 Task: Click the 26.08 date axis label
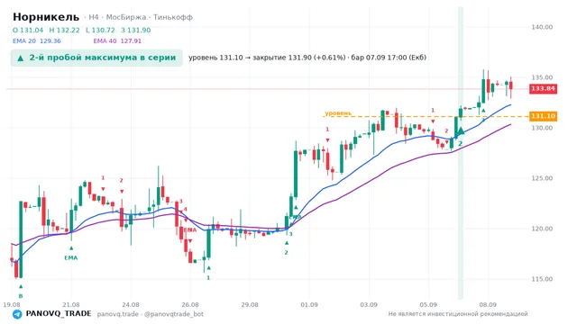tap(190, 304)
